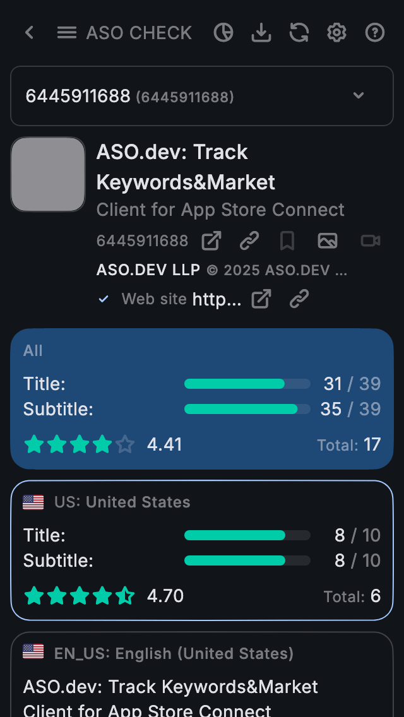
Task: Open the pie chart statistics icon
Action: pyautogui.click(x=223, y=33)
